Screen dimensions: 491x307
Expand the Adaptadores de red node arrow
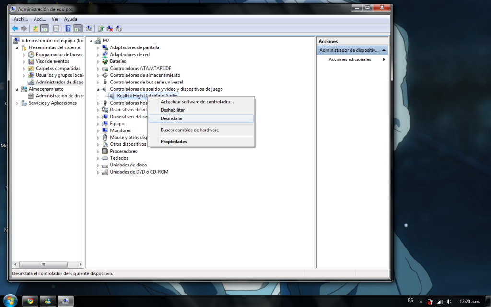point(98,55)
